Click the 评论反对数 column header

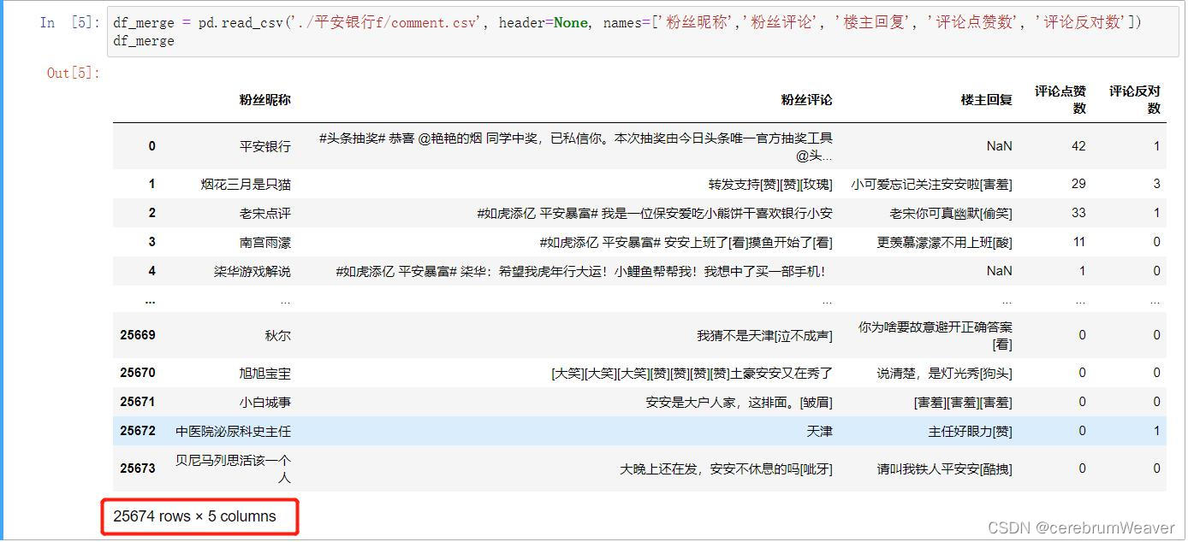1135,100
